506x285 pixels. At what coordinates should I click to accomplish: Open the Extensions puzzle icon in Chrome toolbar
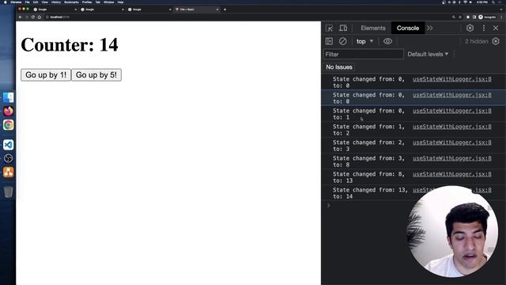[468, 17]
